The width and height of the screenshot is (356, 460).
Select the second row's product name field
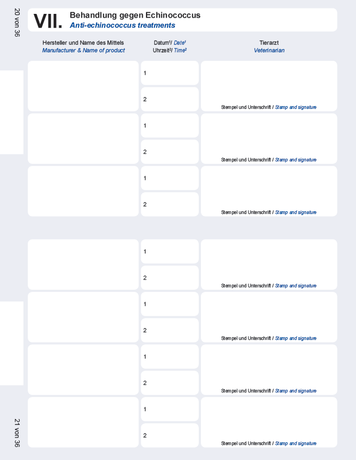click(83, 139)
